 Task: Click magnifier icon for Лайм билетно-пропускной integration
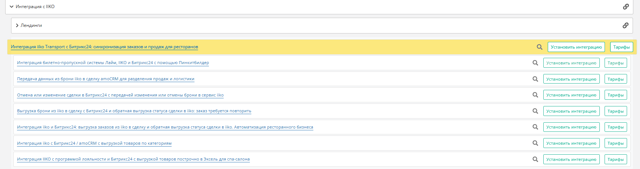tap(535, 63)
